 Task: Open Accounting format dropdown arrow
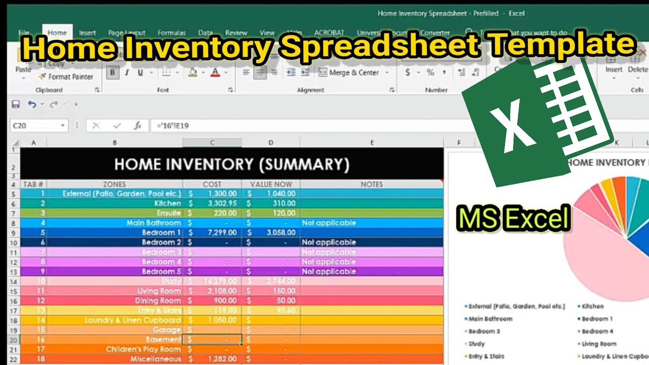418,72
